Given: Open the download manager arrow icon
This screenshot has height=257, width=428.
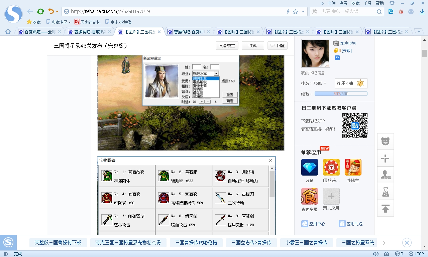Looking at the screenshot, I should pos(422,12).
